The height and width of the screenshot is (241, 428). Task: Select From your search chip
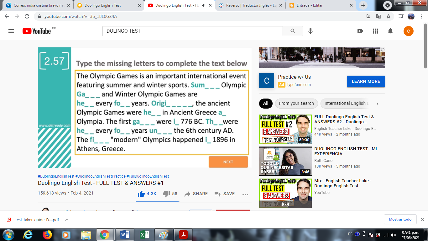click(x=296, y=103)
